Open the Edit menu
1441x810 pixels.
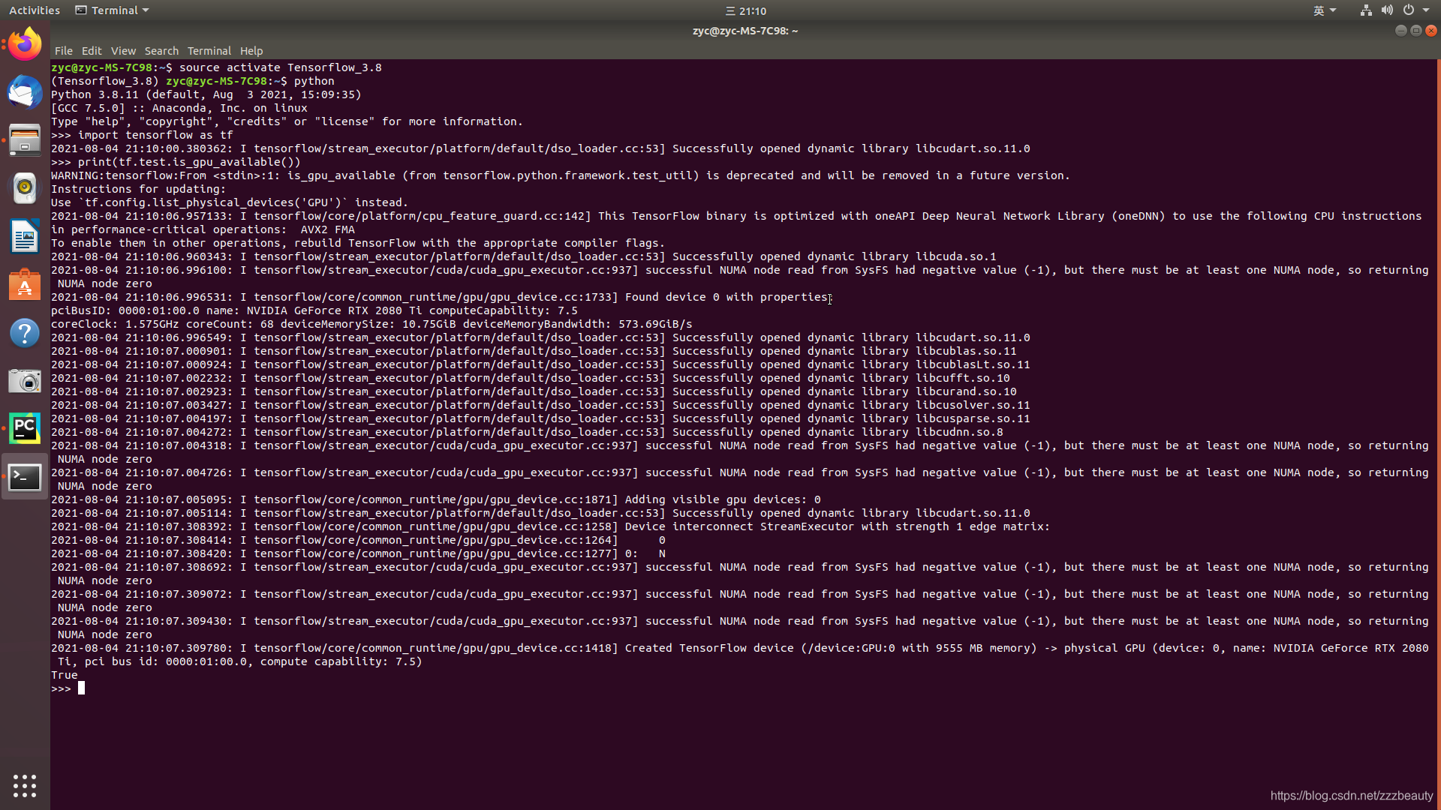(x=92, y=51)
